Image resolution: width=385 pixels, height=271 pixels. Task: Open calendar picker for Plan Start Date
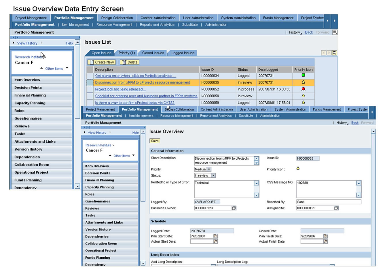(x=215, y=236)
